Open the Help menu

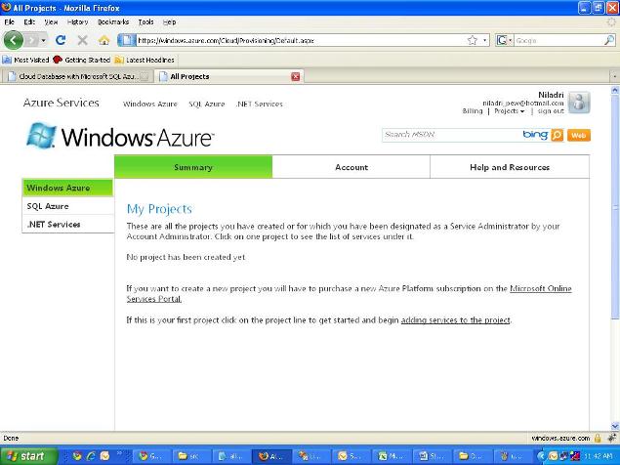pyautogui.click(x=169, y=22)
